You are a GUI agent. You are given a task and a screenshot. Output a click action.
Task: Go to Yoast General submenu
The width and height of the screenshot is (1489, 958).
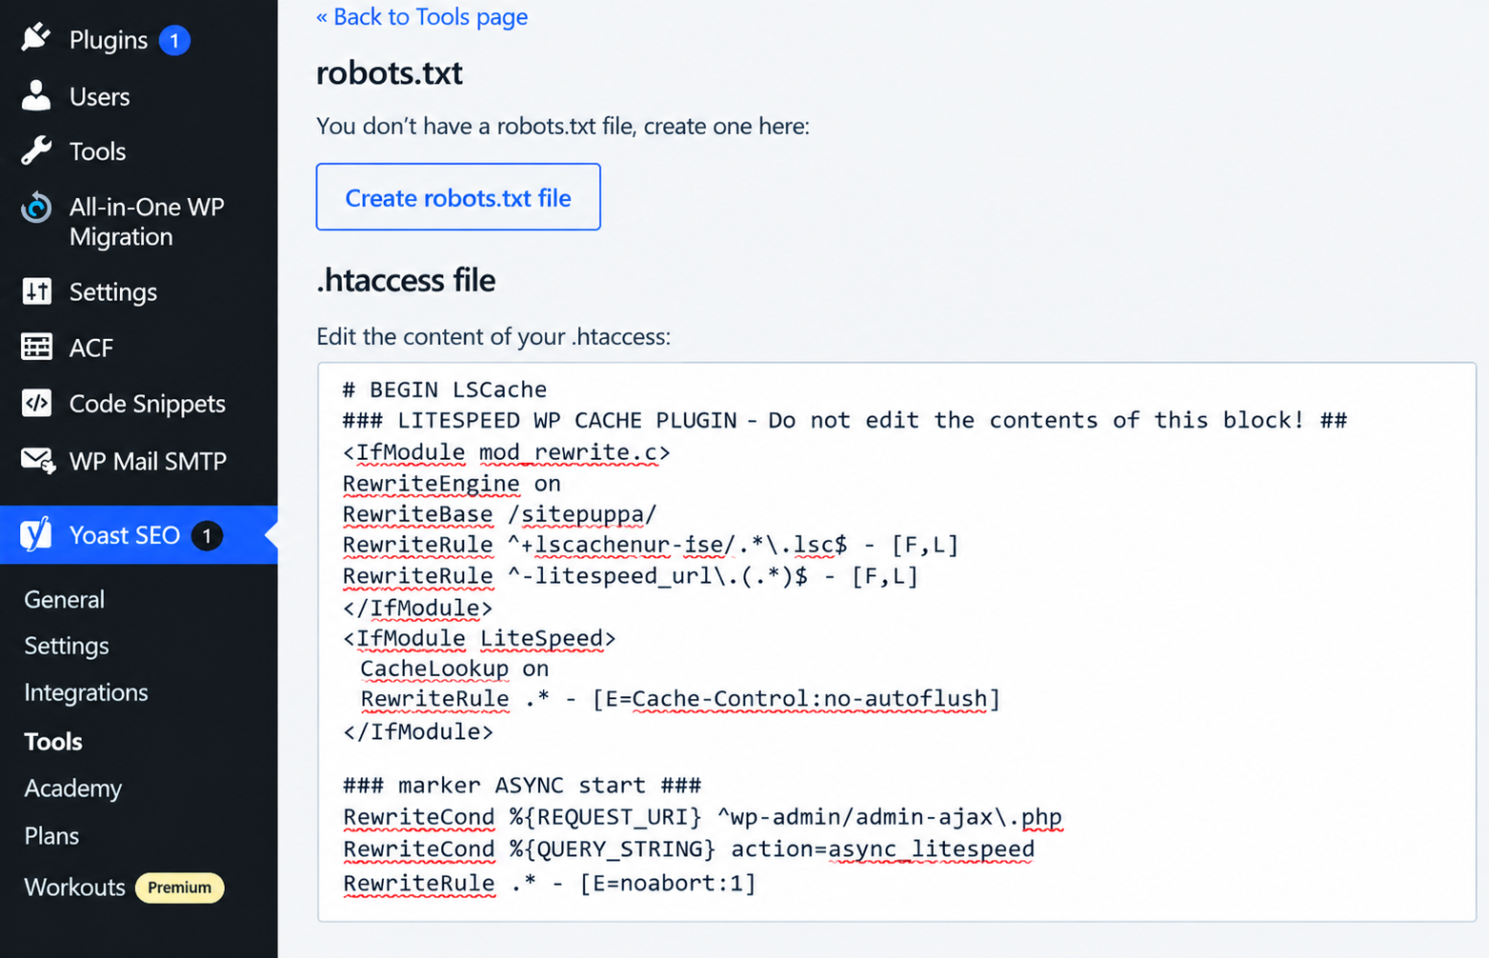[64, 599]
